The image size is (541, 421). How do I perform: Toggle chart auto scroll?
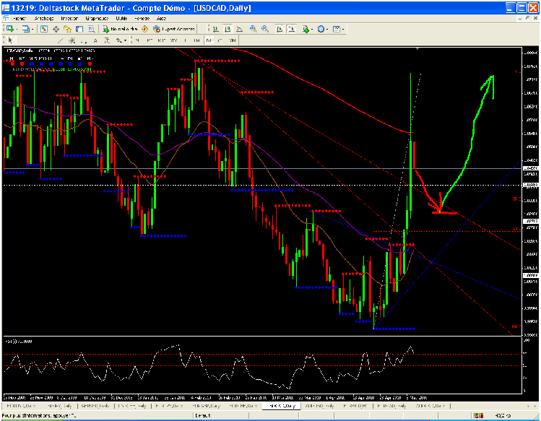[280, 29]
